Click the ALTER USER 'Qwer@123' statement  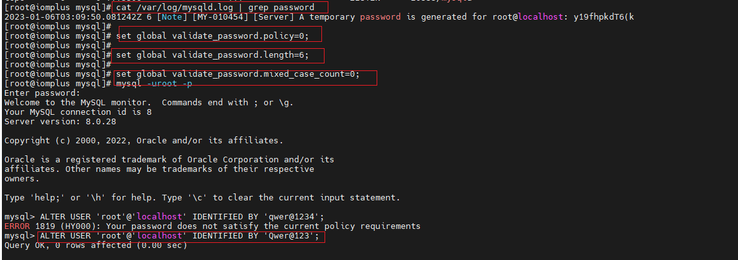pos(180,237)
